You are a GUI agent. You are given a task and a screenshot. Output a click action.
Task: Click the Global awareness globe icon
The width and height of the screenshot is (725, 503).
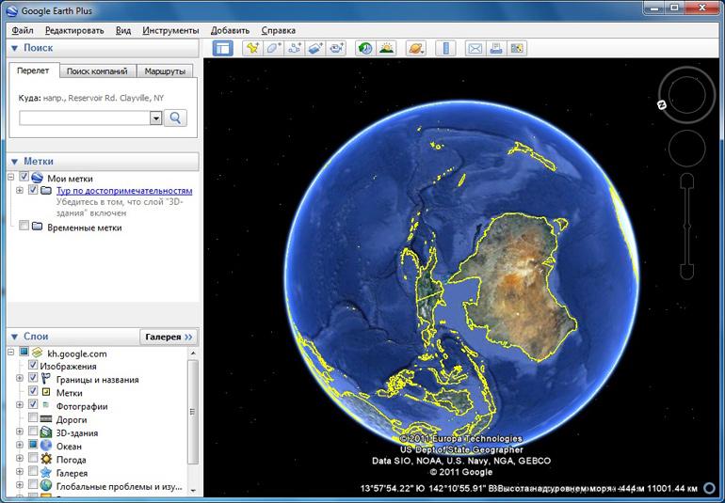(46, 486)
